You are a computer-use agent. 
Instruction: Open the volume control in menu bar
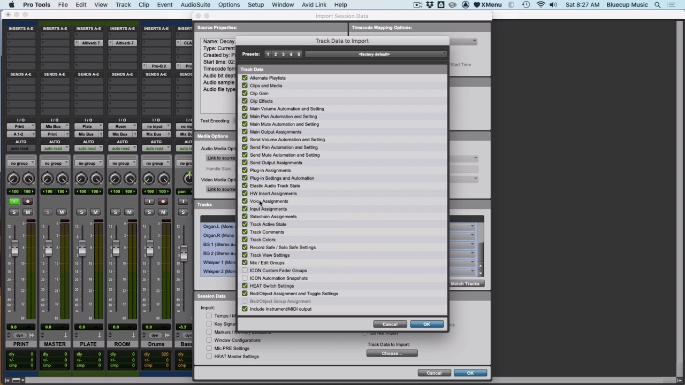553,5
